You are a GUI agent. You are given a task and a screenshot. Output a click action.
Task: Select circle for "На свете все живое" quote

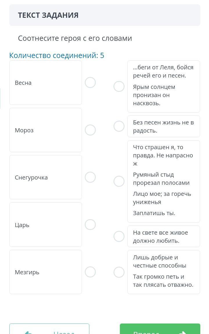[119, 236]
